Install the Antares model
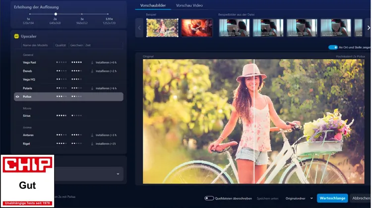The image size is (372, 208). [x=106, y=135]
